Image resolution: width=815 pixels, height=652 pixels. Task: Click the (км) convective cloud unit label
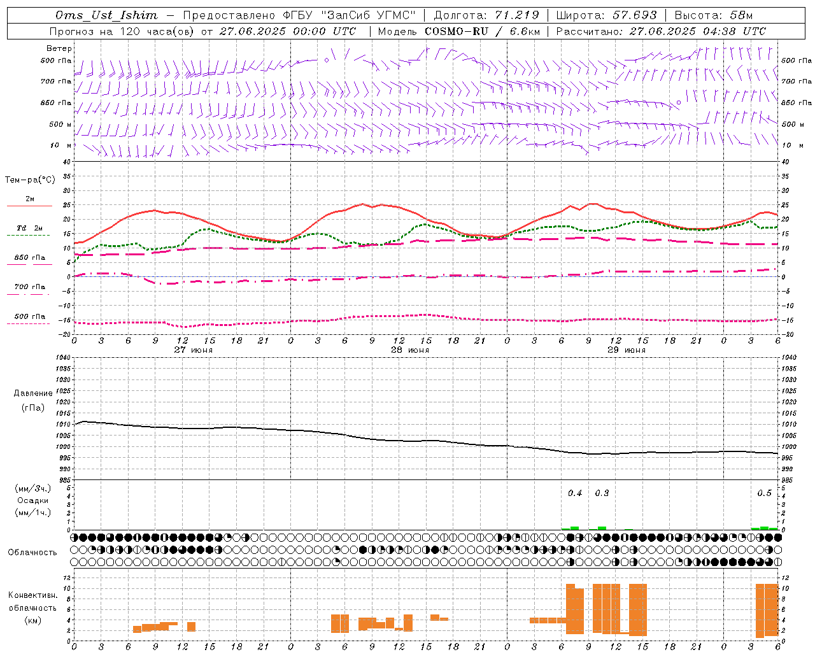[32, 620]
